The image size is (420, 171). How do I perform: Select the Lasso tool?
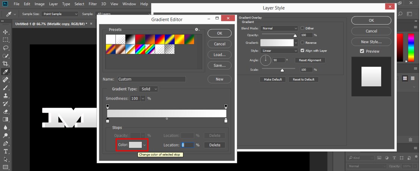pos(5,48)
